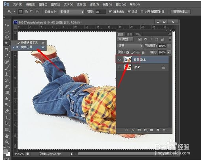The width and height of the screenshot is (207, 162).
Task: Choose 快速选择工具 from the flyout
Action: 29,43
